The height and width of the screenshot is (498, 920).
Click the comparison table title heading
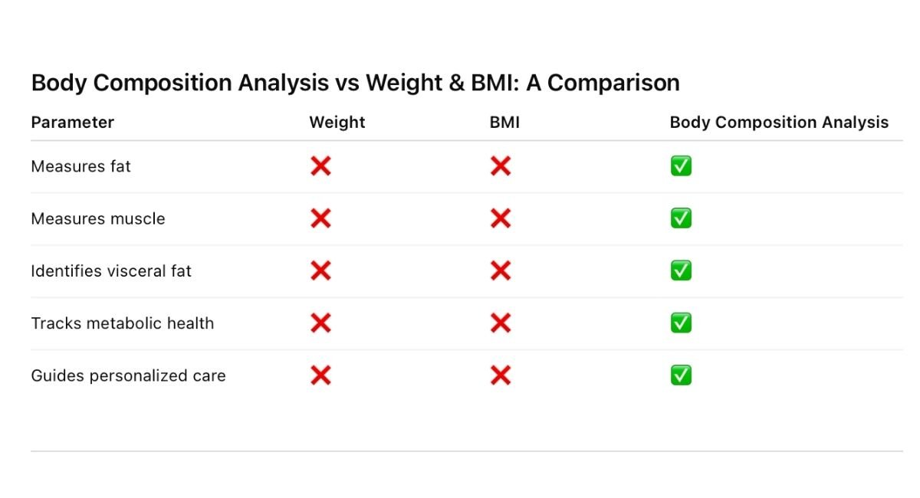[x=355, y=83]
